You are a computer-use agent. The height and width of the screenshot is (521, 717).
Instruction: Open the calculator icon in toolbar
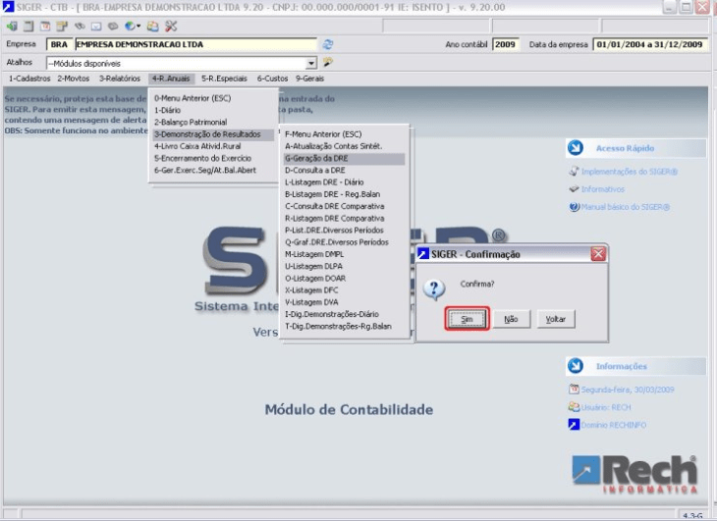[28, 26]
